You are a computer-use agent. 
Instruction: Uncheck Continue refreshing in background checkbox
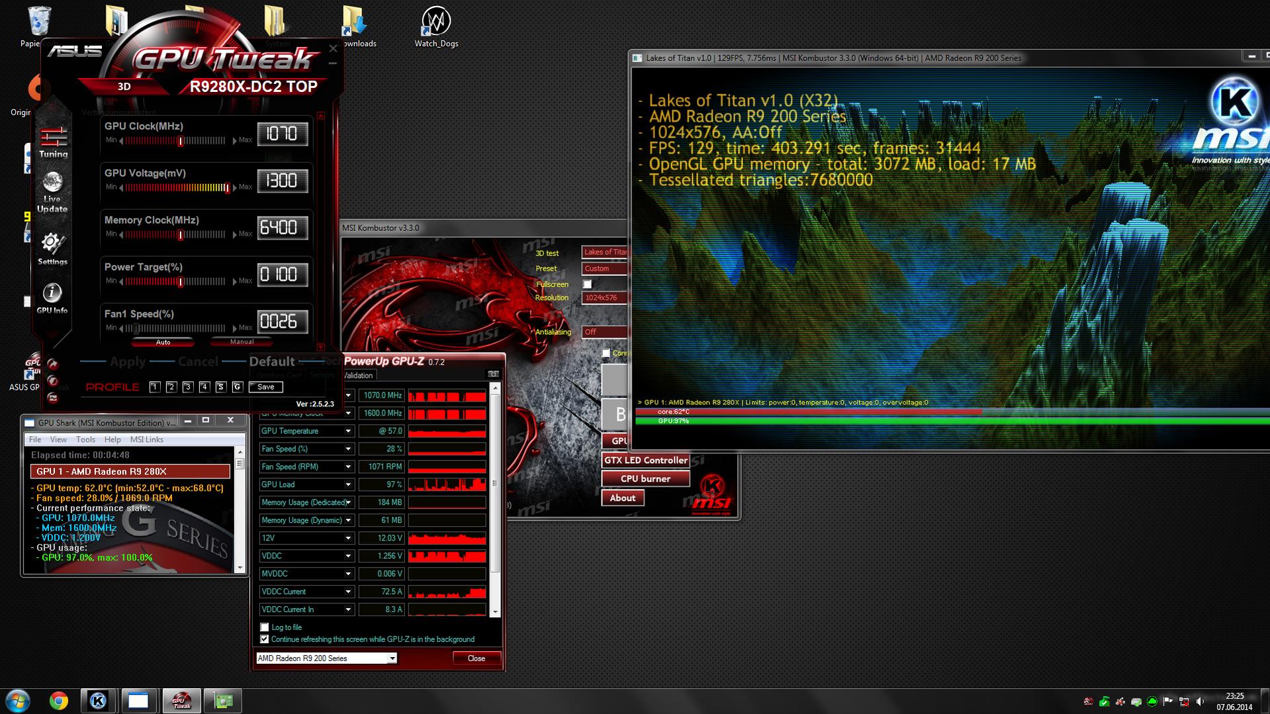click(x=265, y=639)
